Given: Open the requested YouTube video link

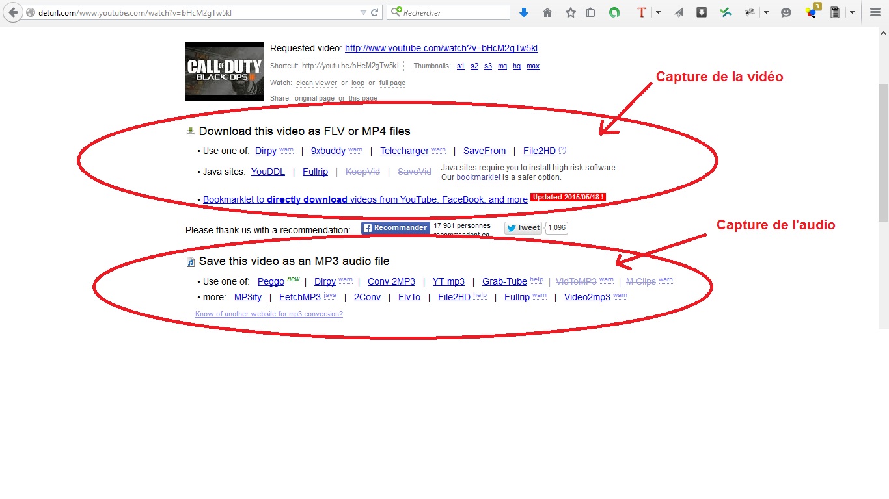Looking at the screenshot, I should pos(441,48).
